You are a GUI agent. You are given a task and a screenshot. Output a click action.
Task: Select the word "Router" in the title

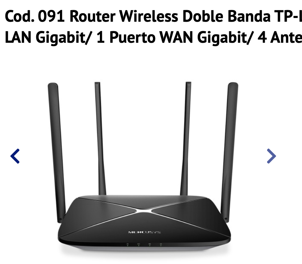[92, 16]
